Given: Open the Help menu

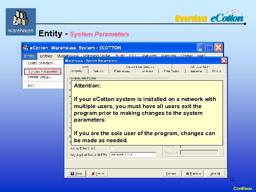Looking at the screenshot, I should 201,55.
